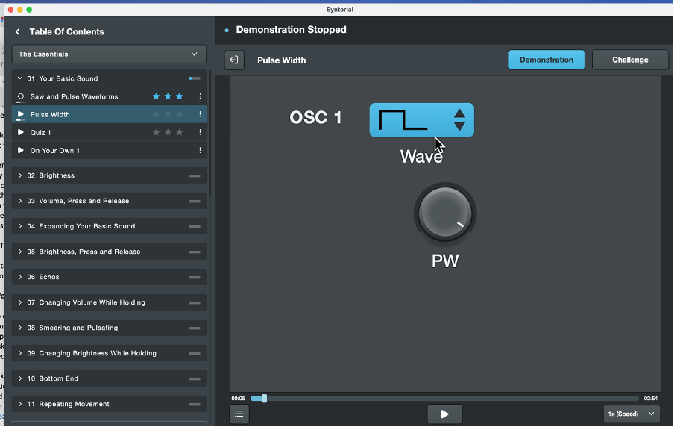This screenshot has width=674, height=427.
Task: Click the OSC 1 waveform up/down stepper arrows
Action: 459,120
